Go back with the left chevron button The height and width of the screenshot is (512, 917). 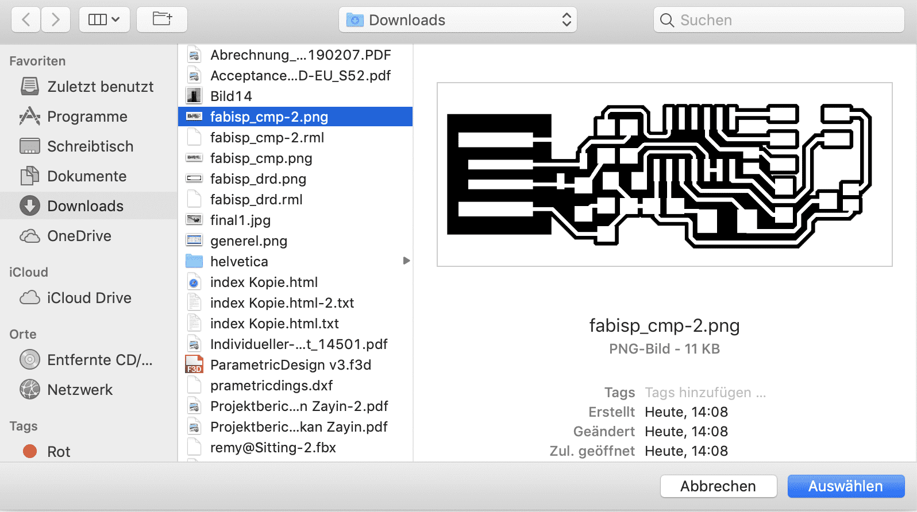[26, 20]
